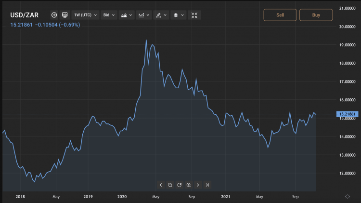Click the 21.00000 price axis label
This screenshot has height=203, width=361.
pyautogui.click(x=348, y=8)
